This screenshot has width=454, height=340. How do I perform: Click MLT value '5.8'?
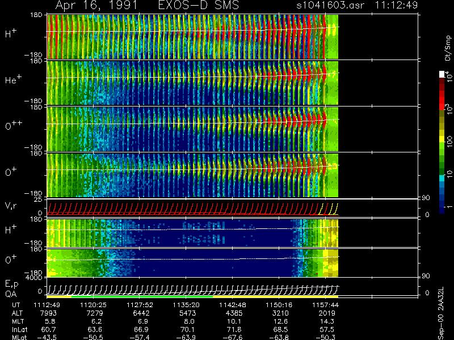(50, 321)
